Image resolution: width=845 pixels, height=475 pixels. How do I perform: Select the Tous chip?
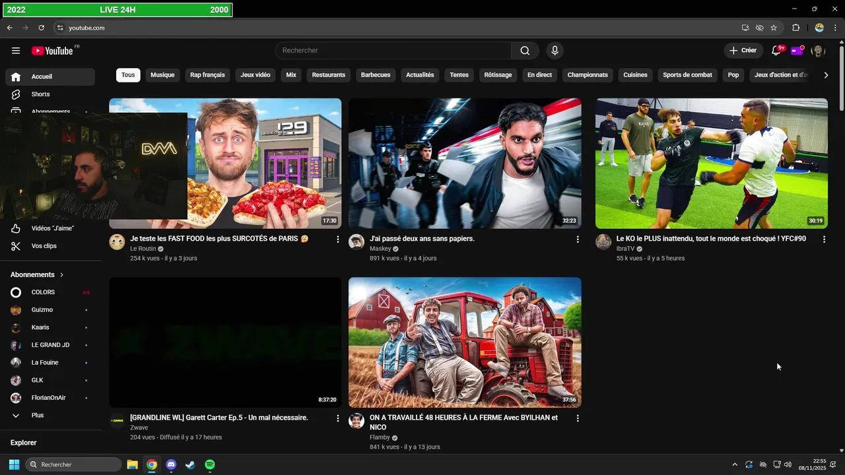click(128, 75)
